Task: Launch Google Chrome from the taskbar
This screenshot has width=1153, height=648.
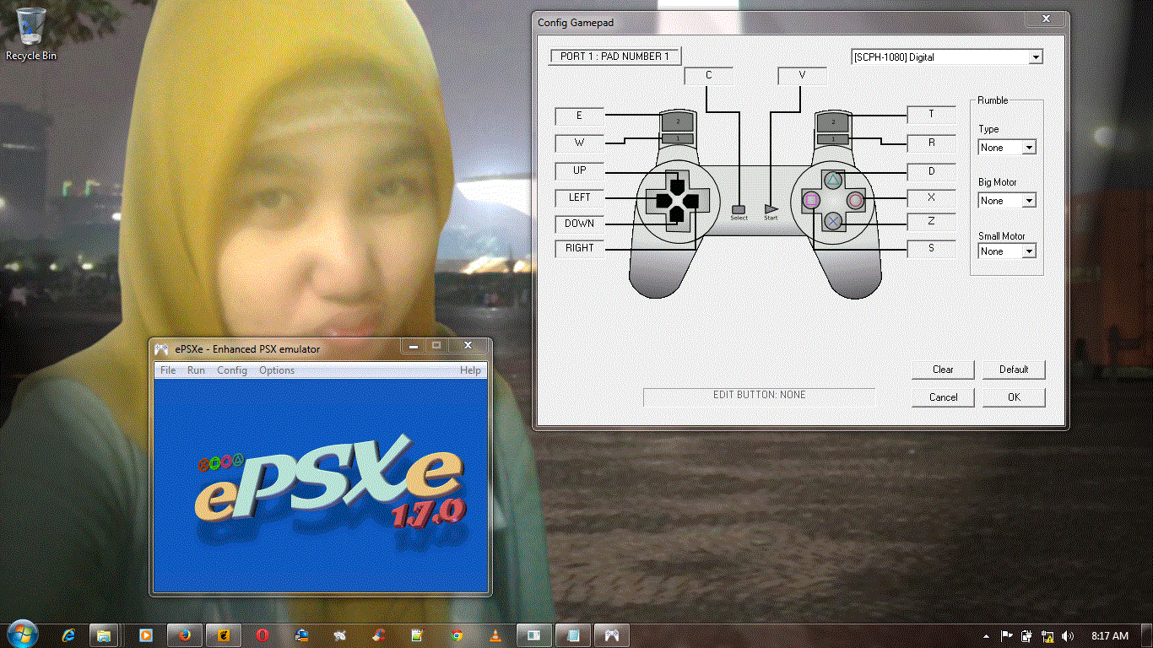Action: point(457,635)
